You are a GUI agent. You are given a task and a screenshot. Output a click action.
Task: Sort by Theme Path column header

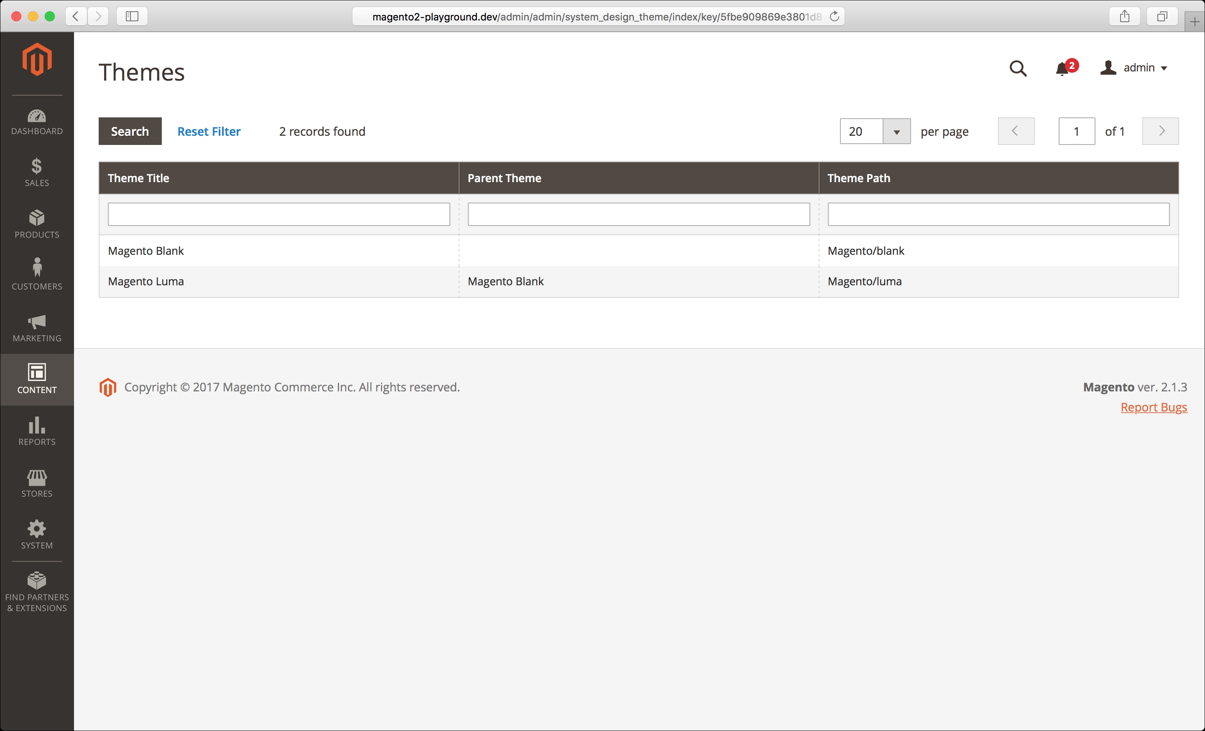tap(998, 178)
